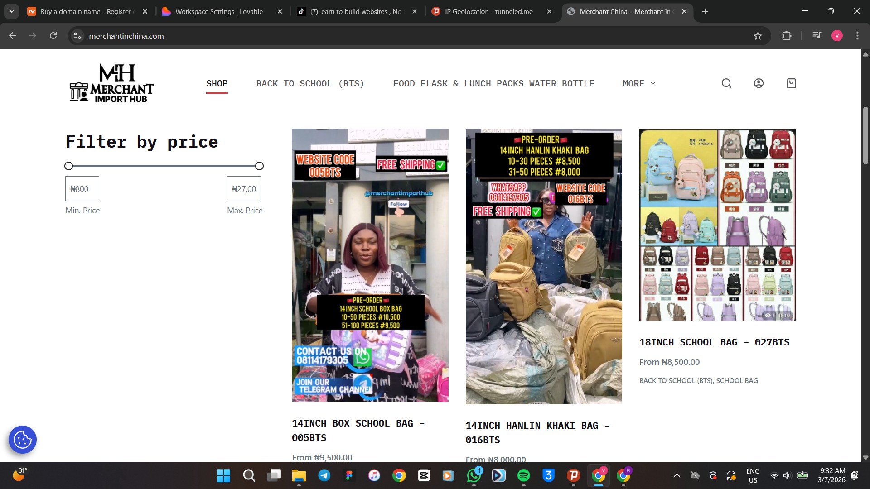Click the Merchant Import Hub logo
Viewport: 870px width, 489px height.
click(111, 83)
